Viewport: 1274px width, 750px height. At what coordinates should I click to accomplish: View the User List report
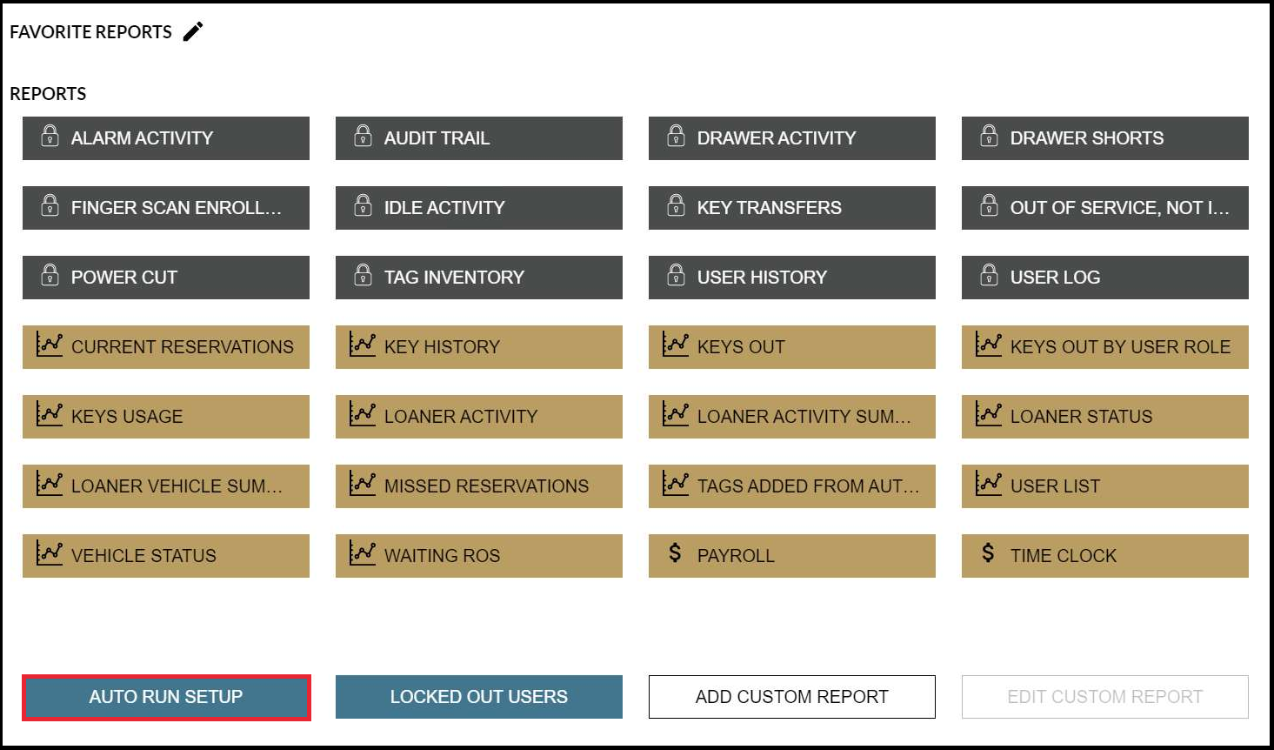(x=1105, y=486)
